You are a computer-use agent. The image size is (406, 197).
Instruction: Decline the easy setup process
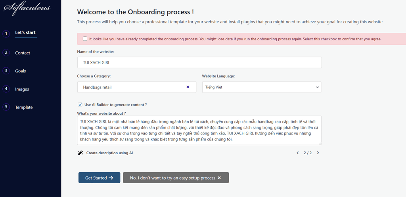tap(176, 178)
